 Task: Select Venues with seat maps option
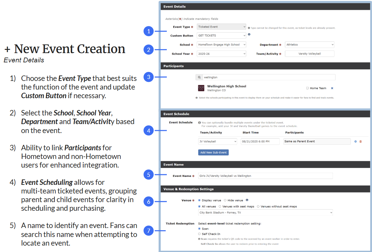click(x=220, y=207)
